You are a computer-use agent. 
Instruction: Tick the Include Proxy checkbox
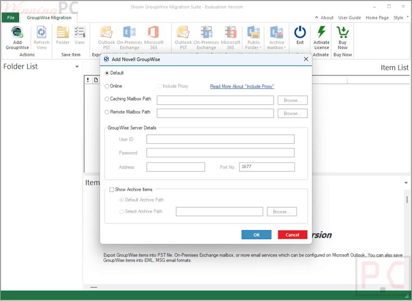[159, 86]
